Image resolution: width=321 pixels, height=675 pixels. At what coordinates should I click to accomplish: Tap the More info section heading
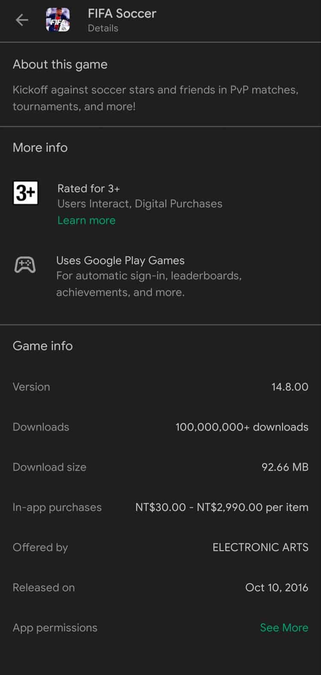point(40,147)
